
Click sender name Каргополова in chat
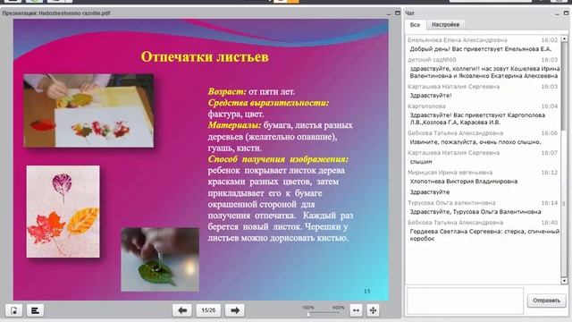(426, 106)
